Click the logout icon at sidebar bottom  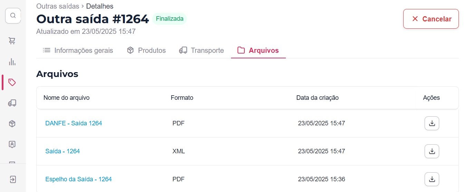coord(13,179)
